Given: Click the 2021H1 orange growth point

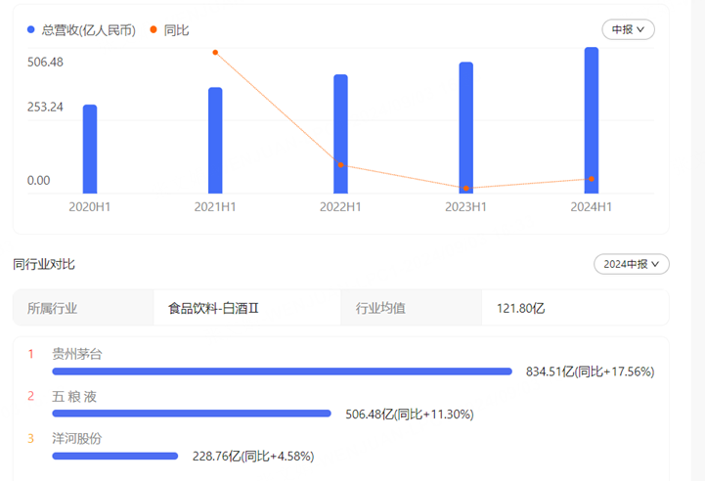Looking at the screenshot, I should [215, 53].
